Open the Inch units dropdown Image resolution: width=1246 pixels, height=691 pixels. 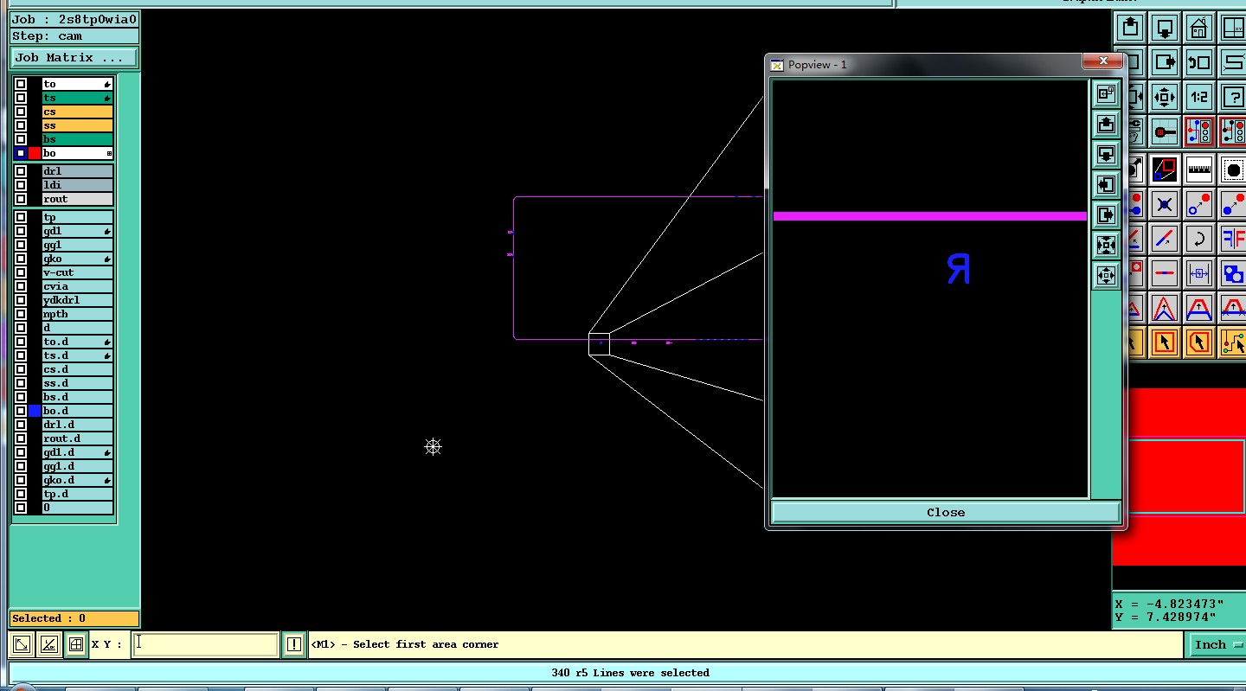pos(1216,644)
